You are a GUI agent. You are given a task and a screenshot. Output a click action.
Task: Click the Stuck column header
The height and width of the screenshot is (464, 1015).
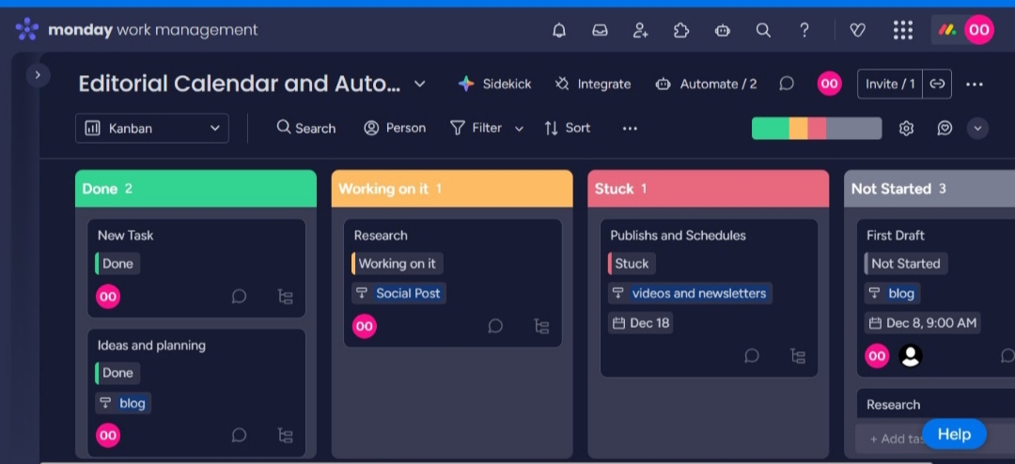(x=709, y=188)
